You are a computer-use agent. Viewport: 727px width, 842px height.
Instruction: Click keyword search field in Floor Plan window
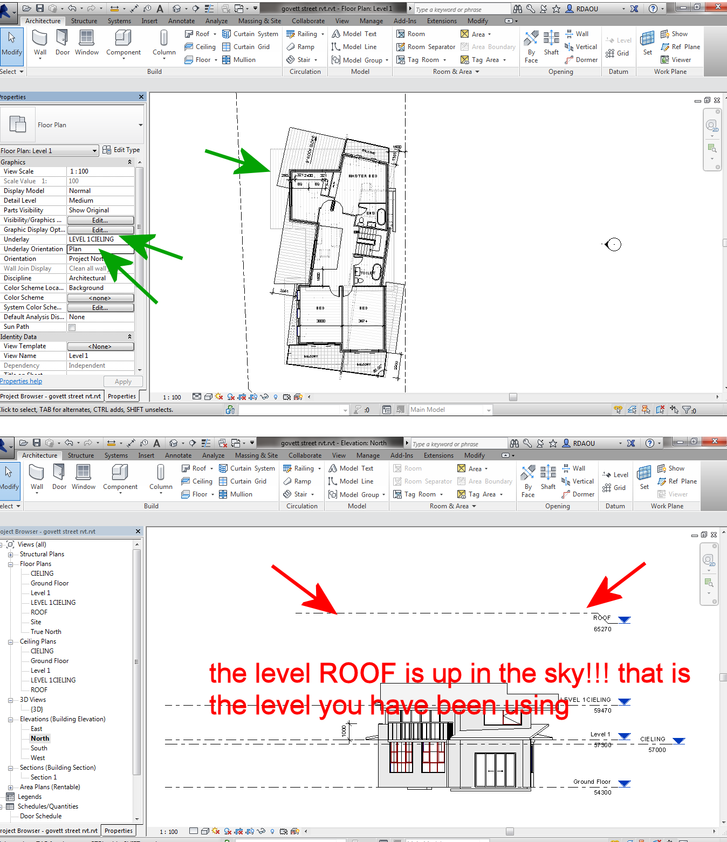(462, 9)
